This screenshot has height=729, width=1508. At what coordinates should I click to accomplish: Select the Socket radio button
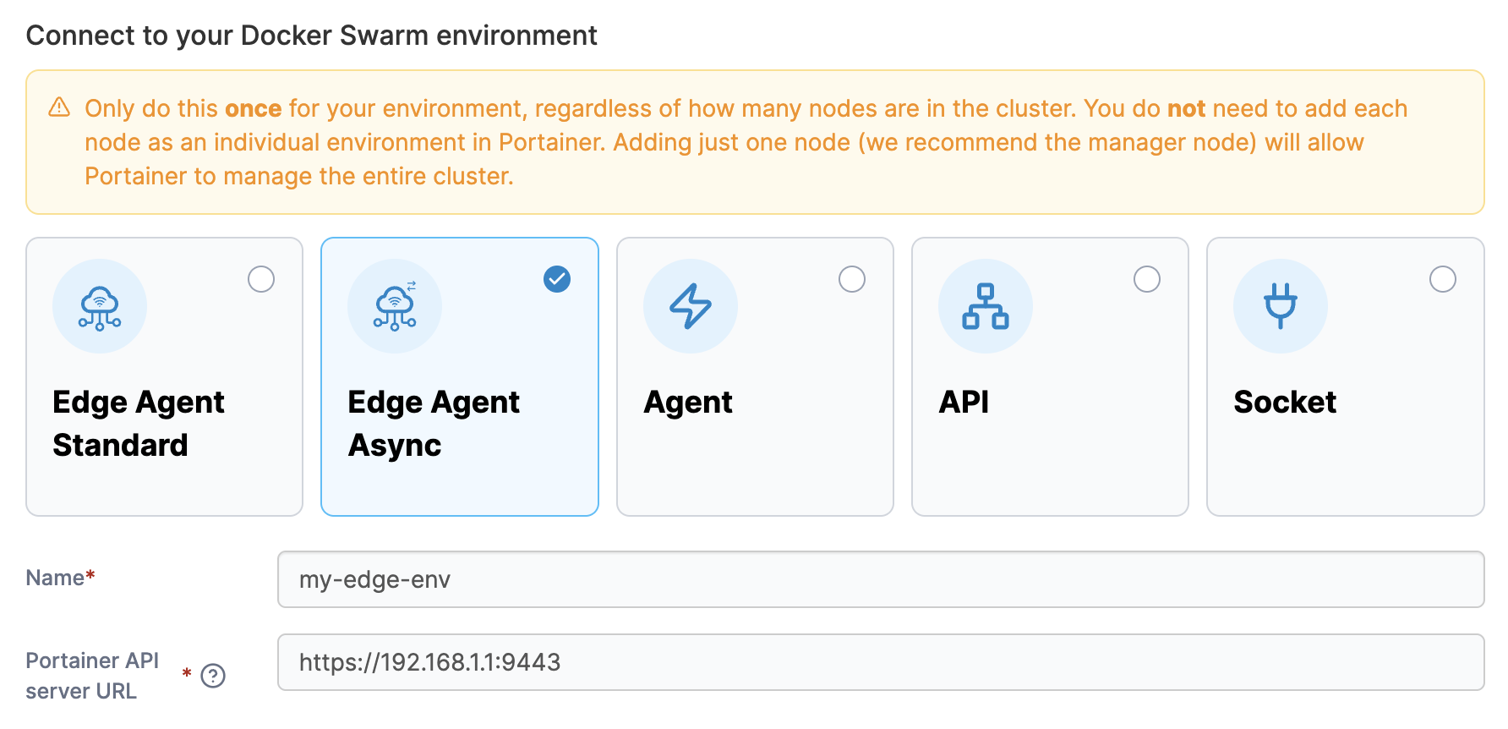[1442, 279]
